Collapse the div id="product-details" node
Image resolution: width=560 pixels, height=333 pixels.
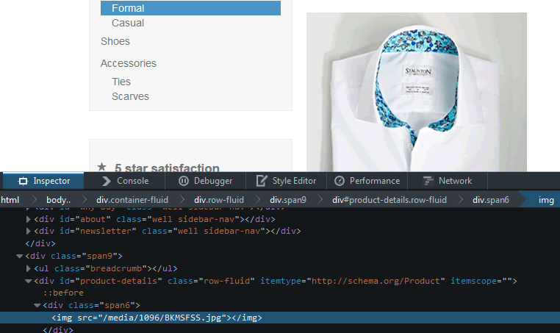click(x=29, y=282)
